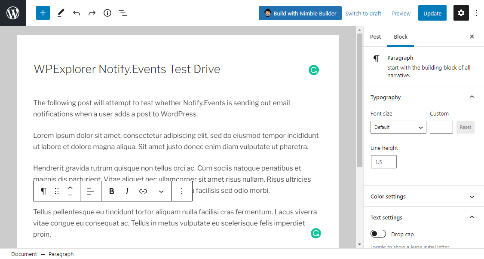Click the Preview link

[401, 13]
